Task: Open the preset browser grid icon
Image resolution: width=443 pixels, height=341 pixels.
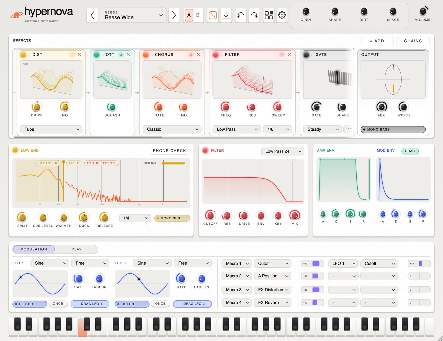Action: tap(269, 15)
